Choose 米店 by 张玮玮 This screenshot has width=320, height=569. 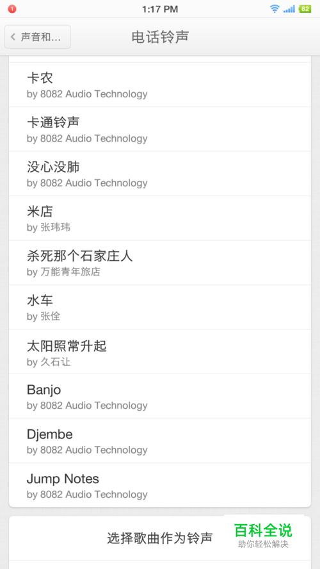coord(160,218)
